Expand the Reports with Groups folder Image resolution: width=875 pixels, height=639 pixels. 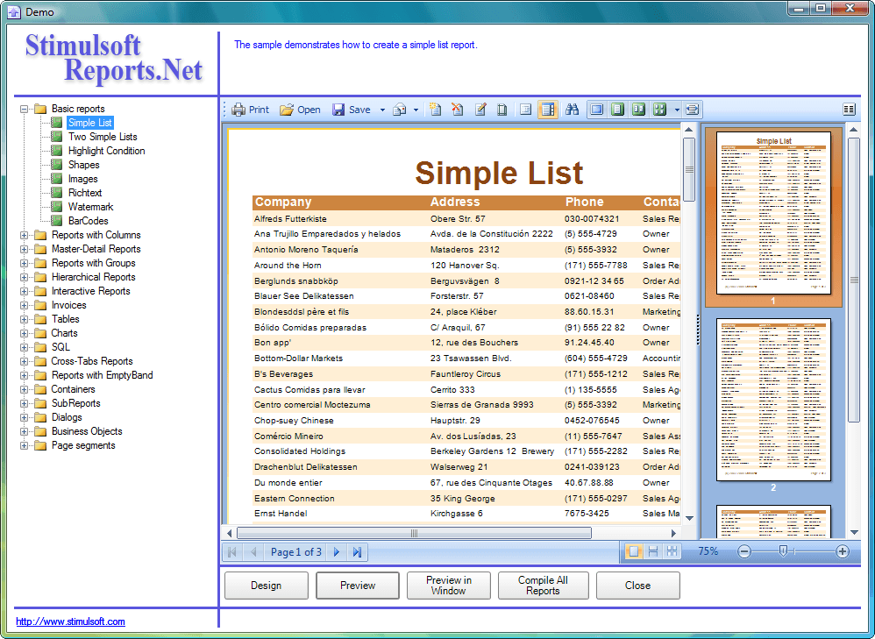click(x=24, y=263)
